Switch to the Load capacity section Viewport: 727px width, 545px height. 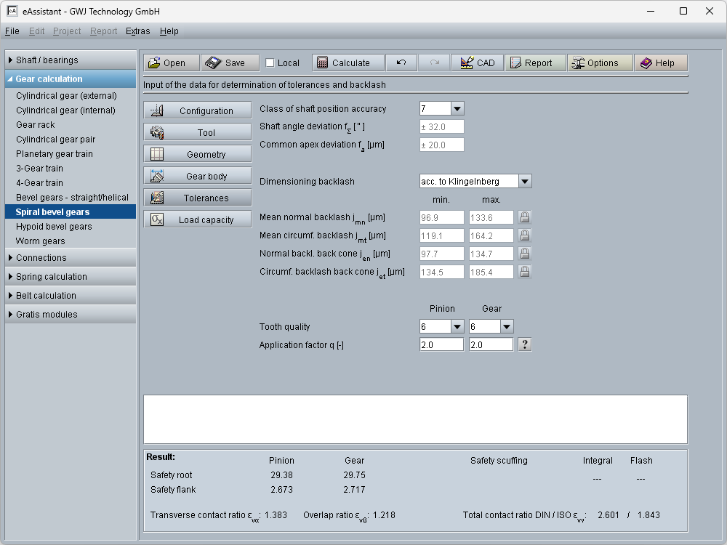coord(198,220)
